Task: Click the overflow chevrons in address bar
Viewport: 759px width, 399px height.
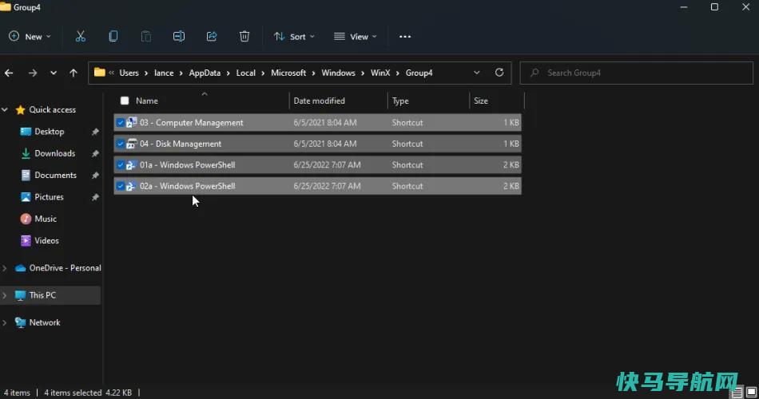Action: point(111,73)
